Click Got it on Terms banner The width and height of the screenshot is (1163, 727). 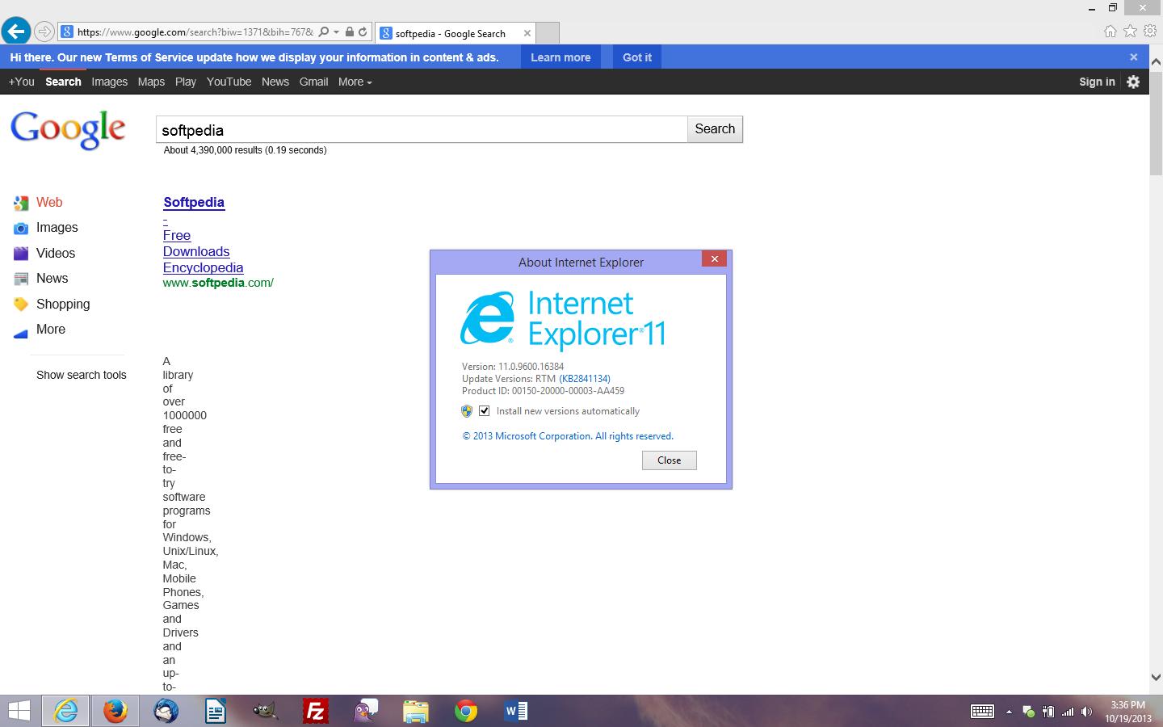tap(637, 57)
